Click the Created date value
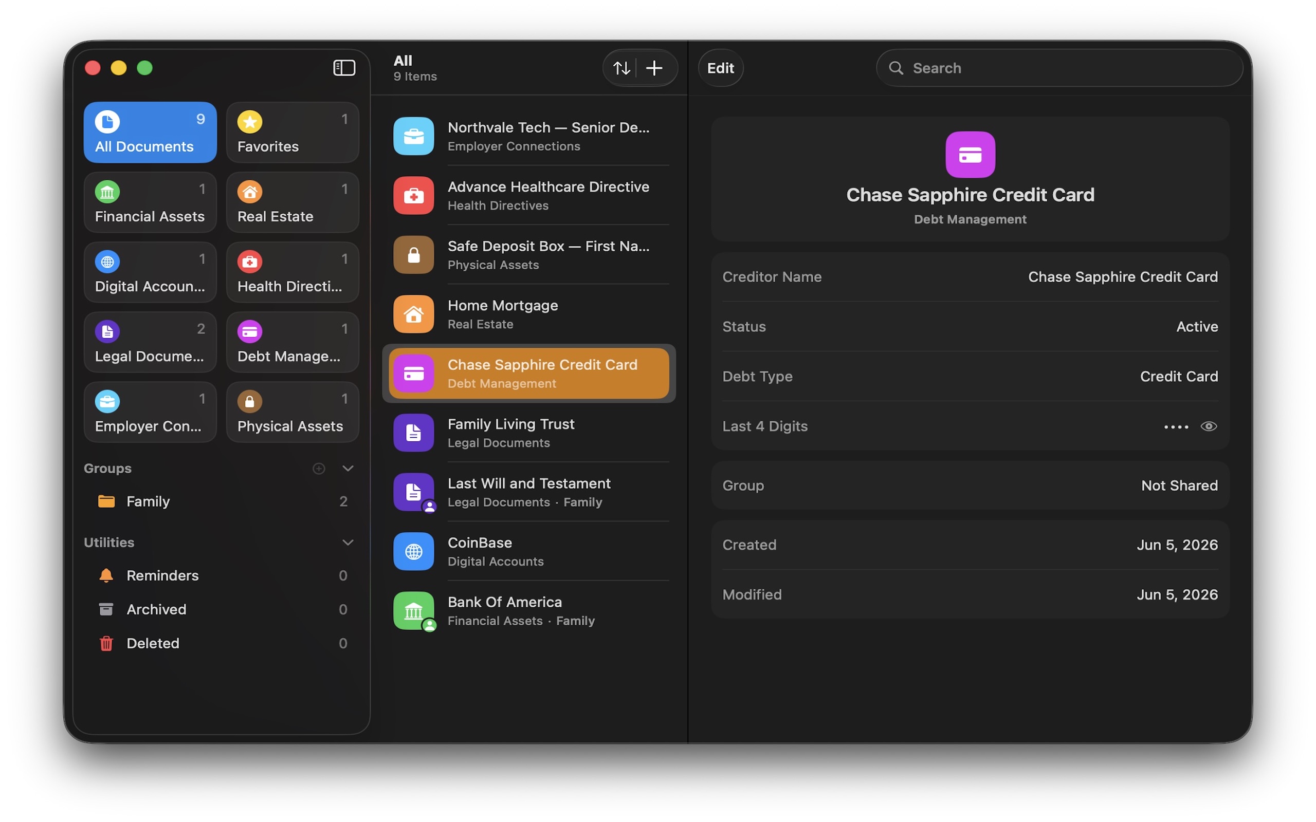This screenshot has height=822, width=1316. point(1177,545)
